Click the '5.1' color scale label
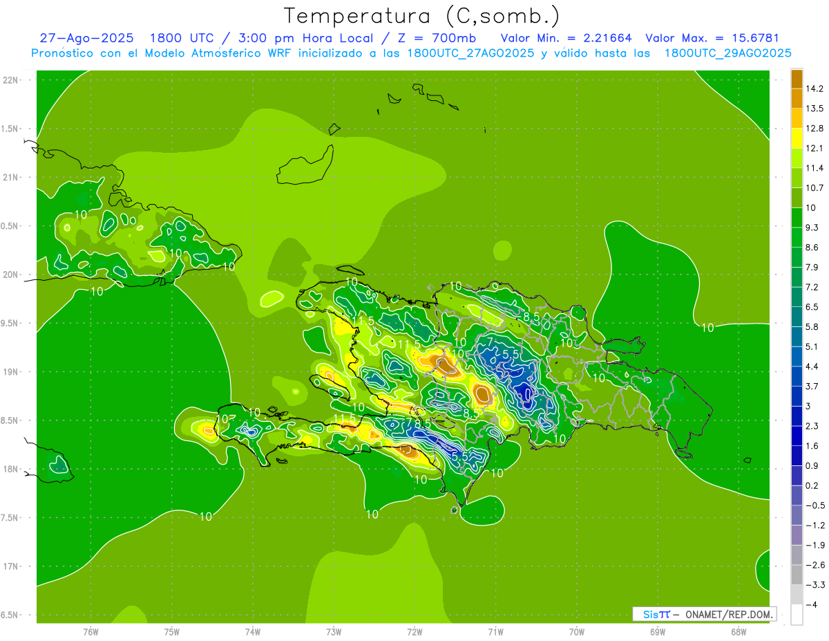 (812, 346)
